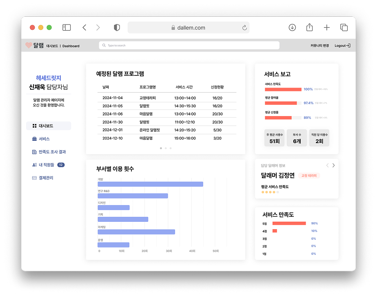The image size is (377, 296).
Task: Open the share sheet
Action: pos(309,27)
